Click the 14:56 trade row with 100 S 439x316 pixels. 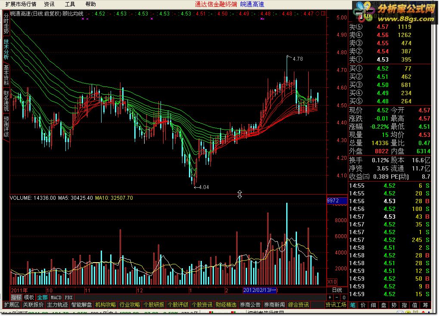390,209
